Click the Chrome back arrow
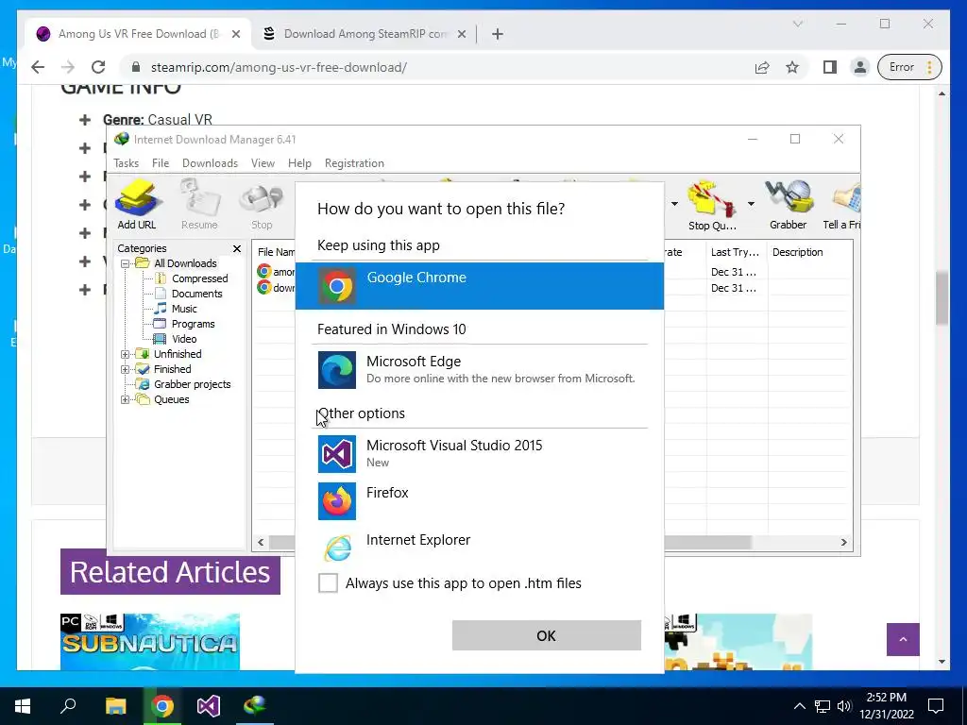 click(x=38, y=67)
